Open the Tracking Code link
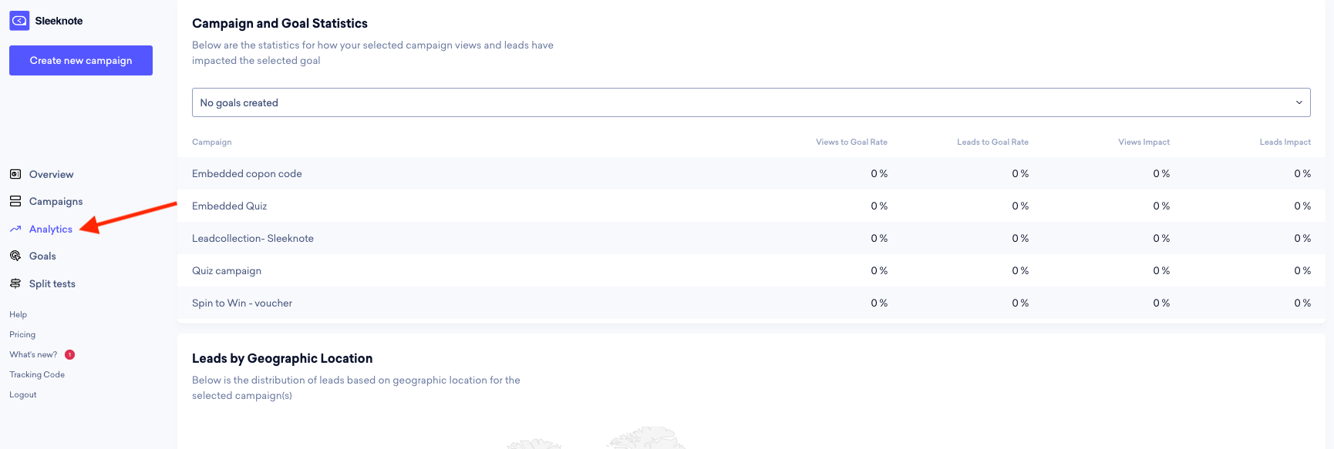 (x=37, y=374)
